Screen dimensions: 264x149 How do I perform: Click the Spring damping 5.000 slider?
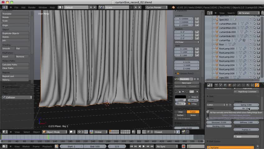tap(246, 105)
